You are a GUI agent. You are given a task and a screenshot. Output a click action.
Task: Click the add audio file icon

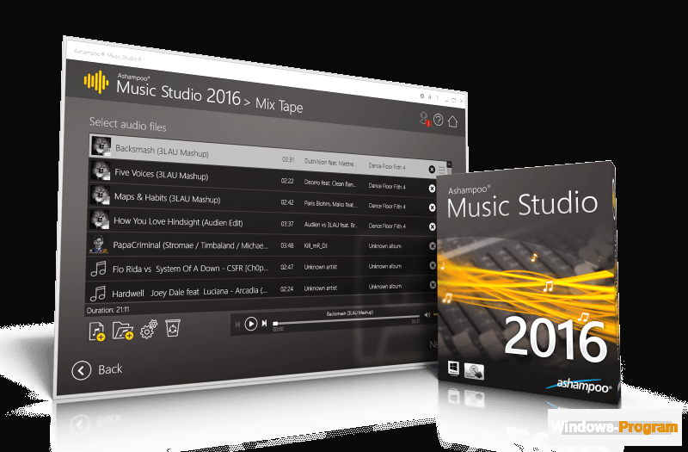coord(97,331)
